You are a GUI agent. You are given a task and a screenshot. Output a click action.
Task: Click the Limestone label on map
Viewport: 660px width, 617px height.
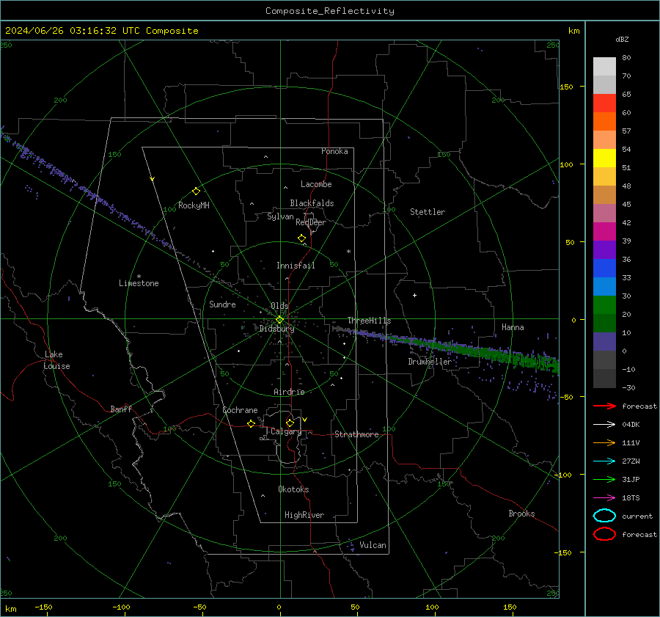click(x=139, y=283)
